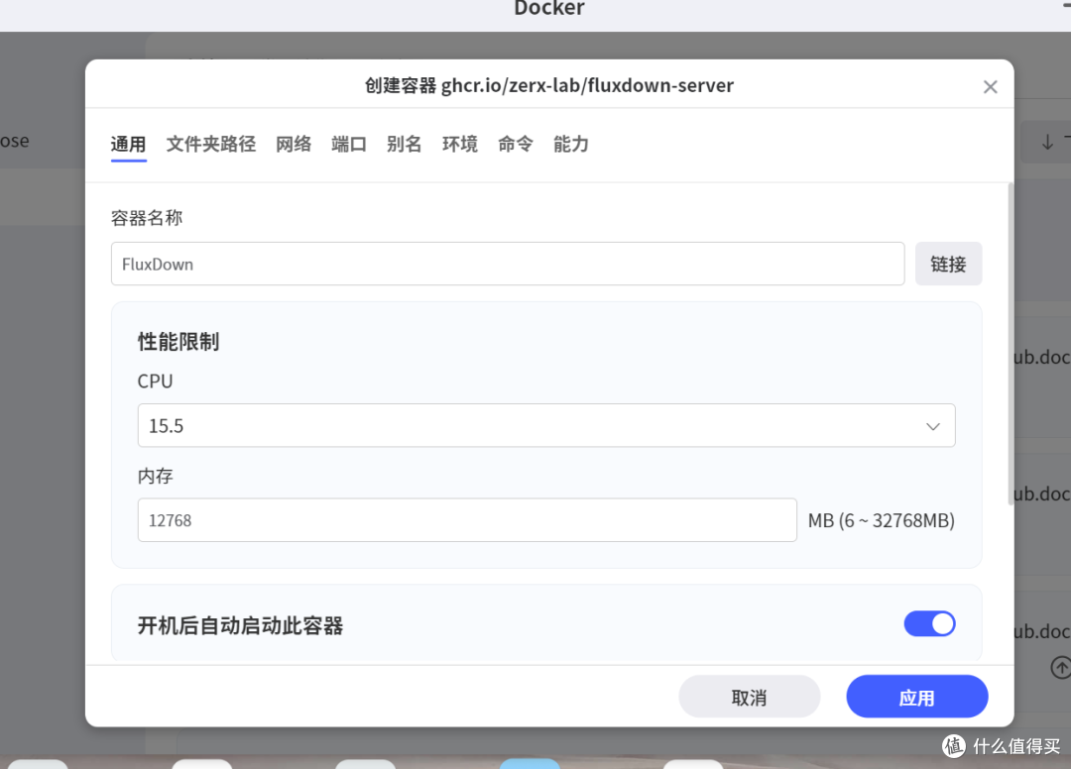Click the dialog's vertical scrollbar
The image size is (1071, 769).
(x=1011, y=344)
